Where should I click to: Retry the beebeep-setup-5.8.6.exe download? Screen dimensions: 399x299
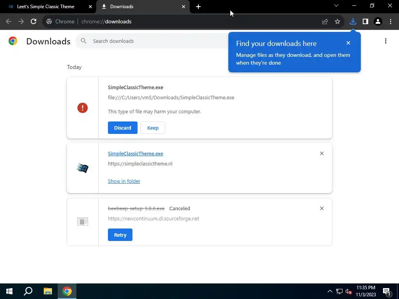[x=120, y=235]
